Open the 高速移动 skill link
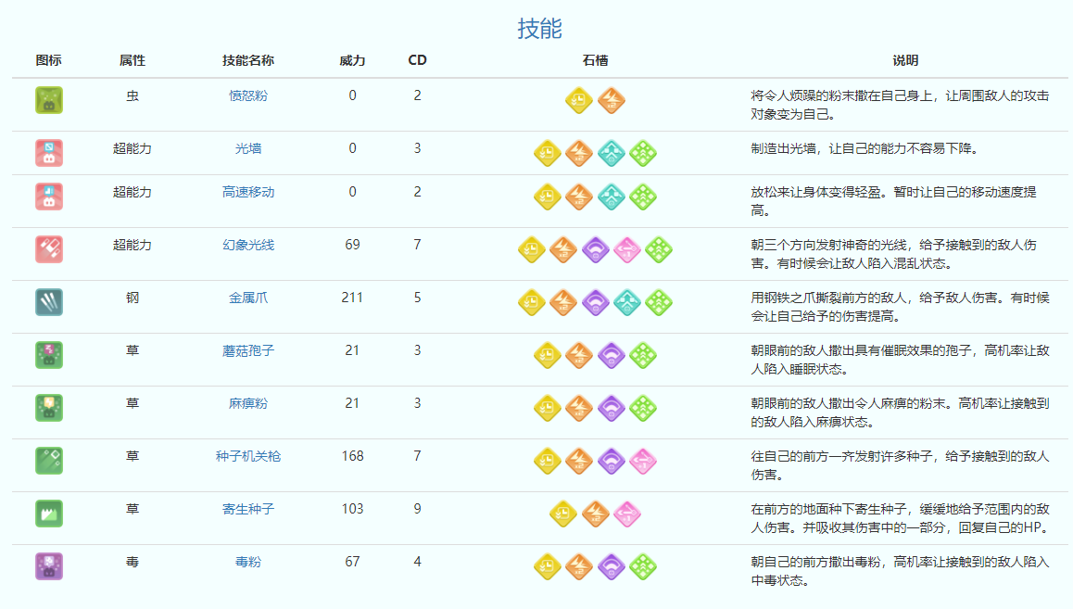 click(x=248, y=192)
